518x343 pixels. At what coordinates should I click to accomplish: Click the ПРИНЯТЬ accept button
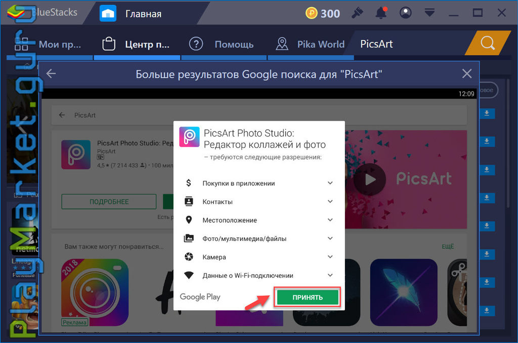(x=308, y=298)
